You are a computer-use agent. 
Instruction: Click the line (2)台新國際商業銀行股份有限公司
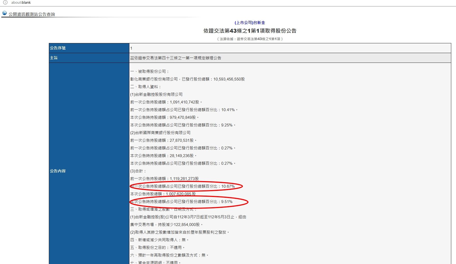click(160, 133)
